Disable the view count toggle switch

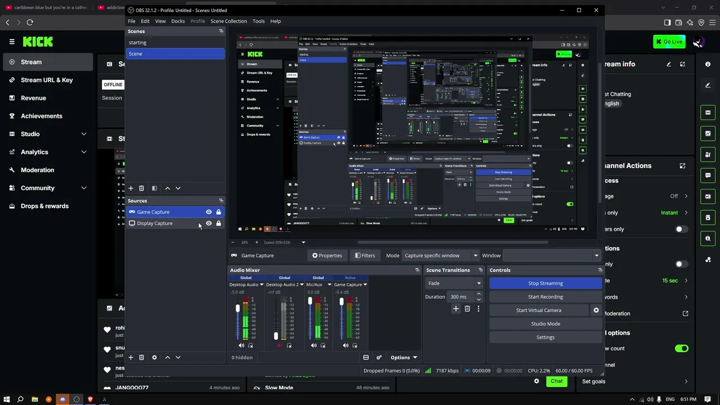682,348
